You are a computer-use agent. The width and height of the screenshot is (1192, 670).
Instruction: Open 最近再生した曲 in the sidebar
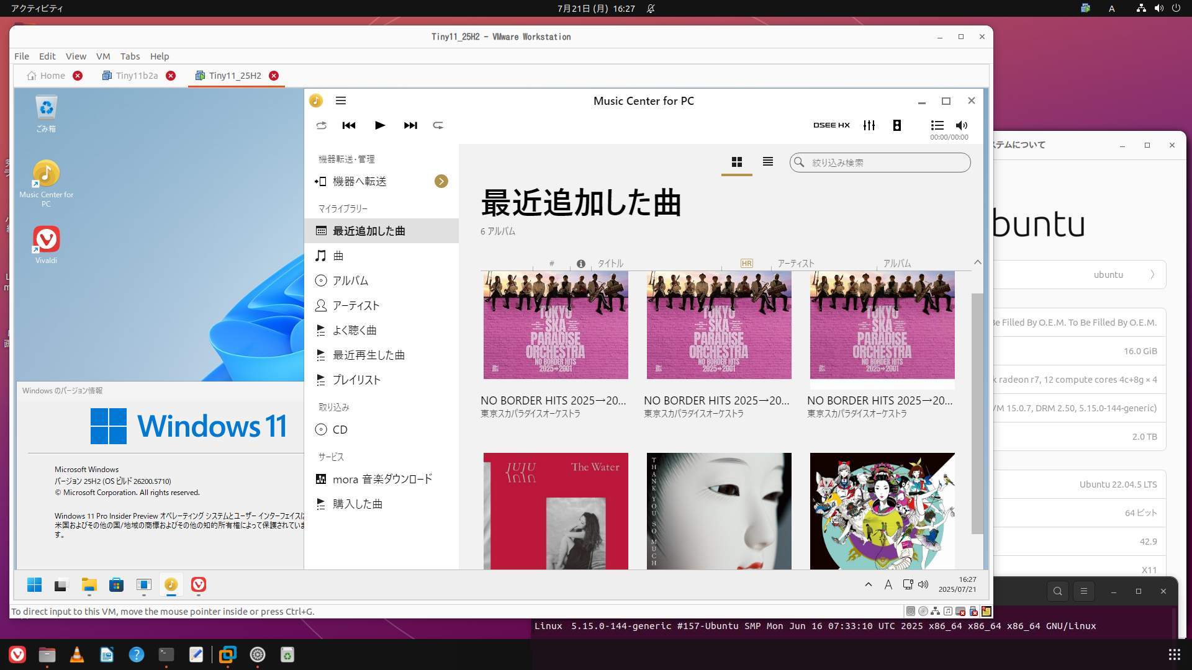[x=381, y=355]
